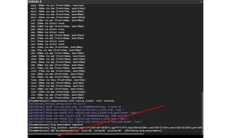
Task: Select the 'pwz: 215ms via pwj' line
Action: point(58,38)
